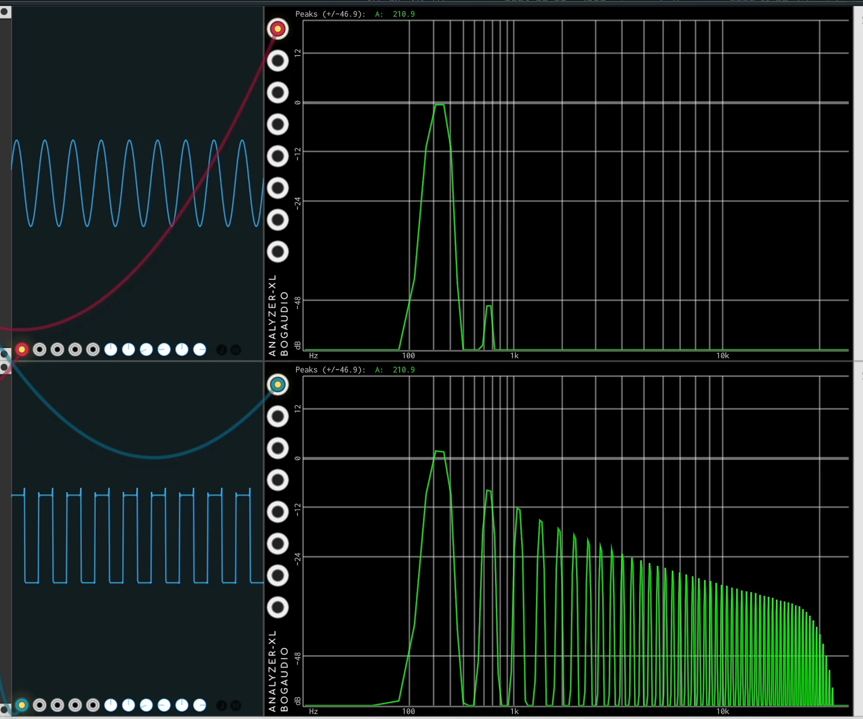Screen dimensions: 863x719
Task: Click the third white knob on sine scope module
Action: coord(146,350)
